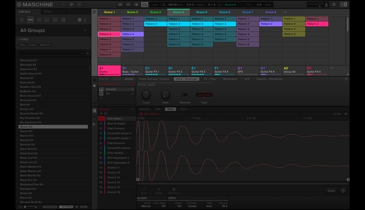Click the sample editor waveform icon
The width and height of the screenshot is (365, 210).
click(x=94, y=124)
